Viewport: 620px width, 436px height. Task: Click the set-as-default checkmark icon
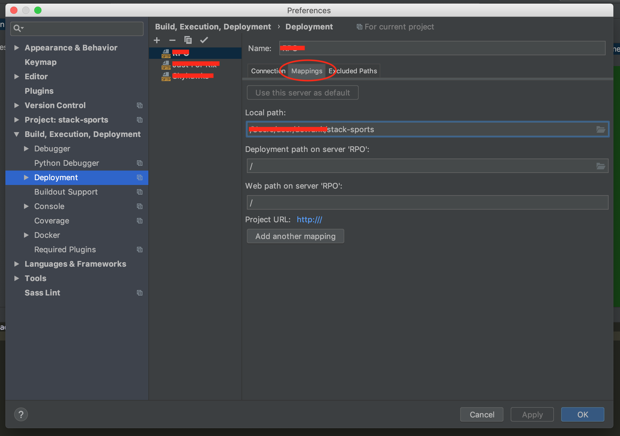(204, 40)
